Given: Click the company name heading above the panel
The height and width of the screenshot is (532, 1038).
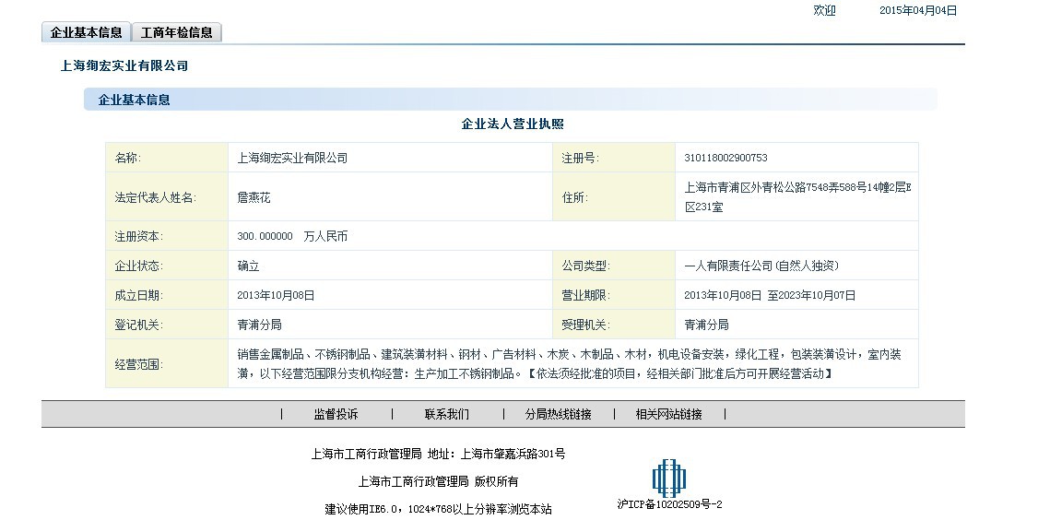Looking at the screenshot, I should click(x=124, y=65).
